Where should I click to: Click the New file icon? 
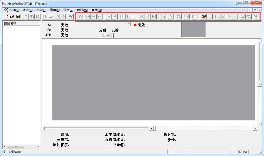[x=6, y=17]
